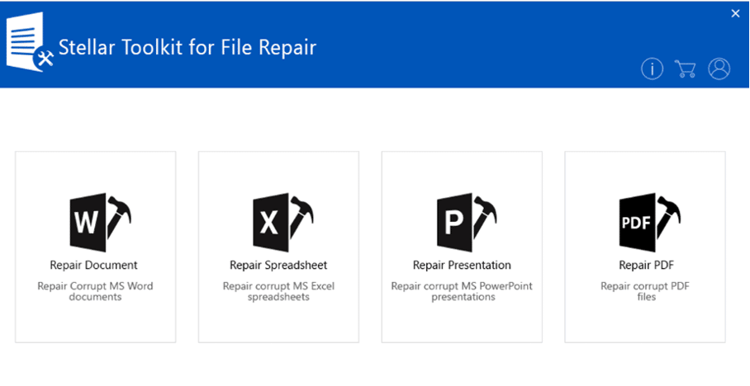Click 'Repair corrupt MS Excel spreadsheets' description
Screen dimensions: 750x386
(278, 291)
